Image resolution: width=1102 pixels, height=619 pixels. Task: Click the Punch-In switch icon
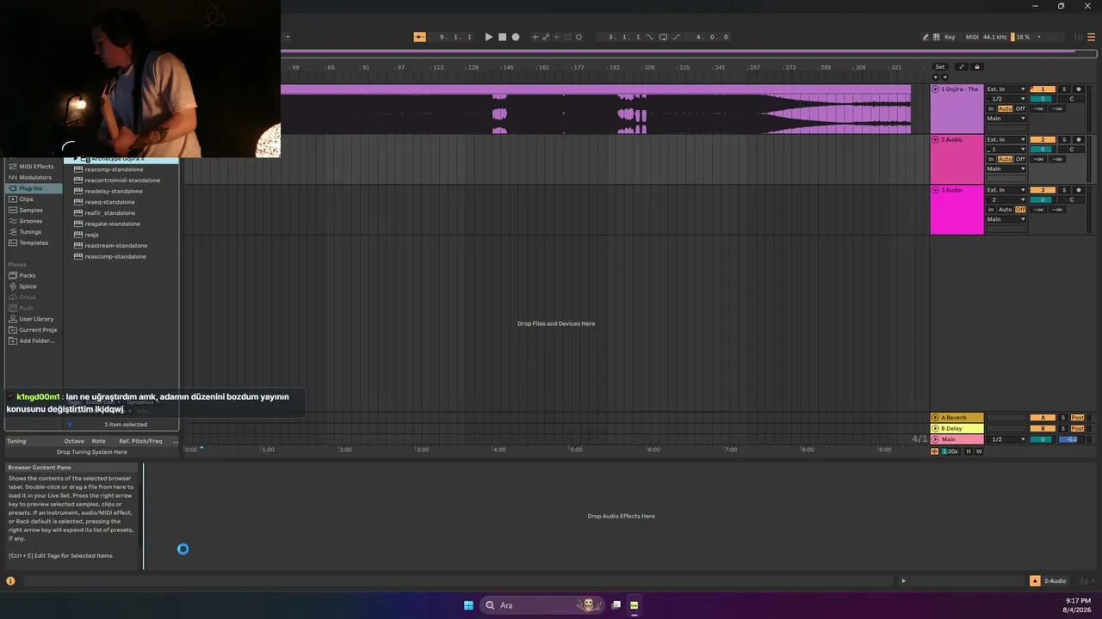650,37
